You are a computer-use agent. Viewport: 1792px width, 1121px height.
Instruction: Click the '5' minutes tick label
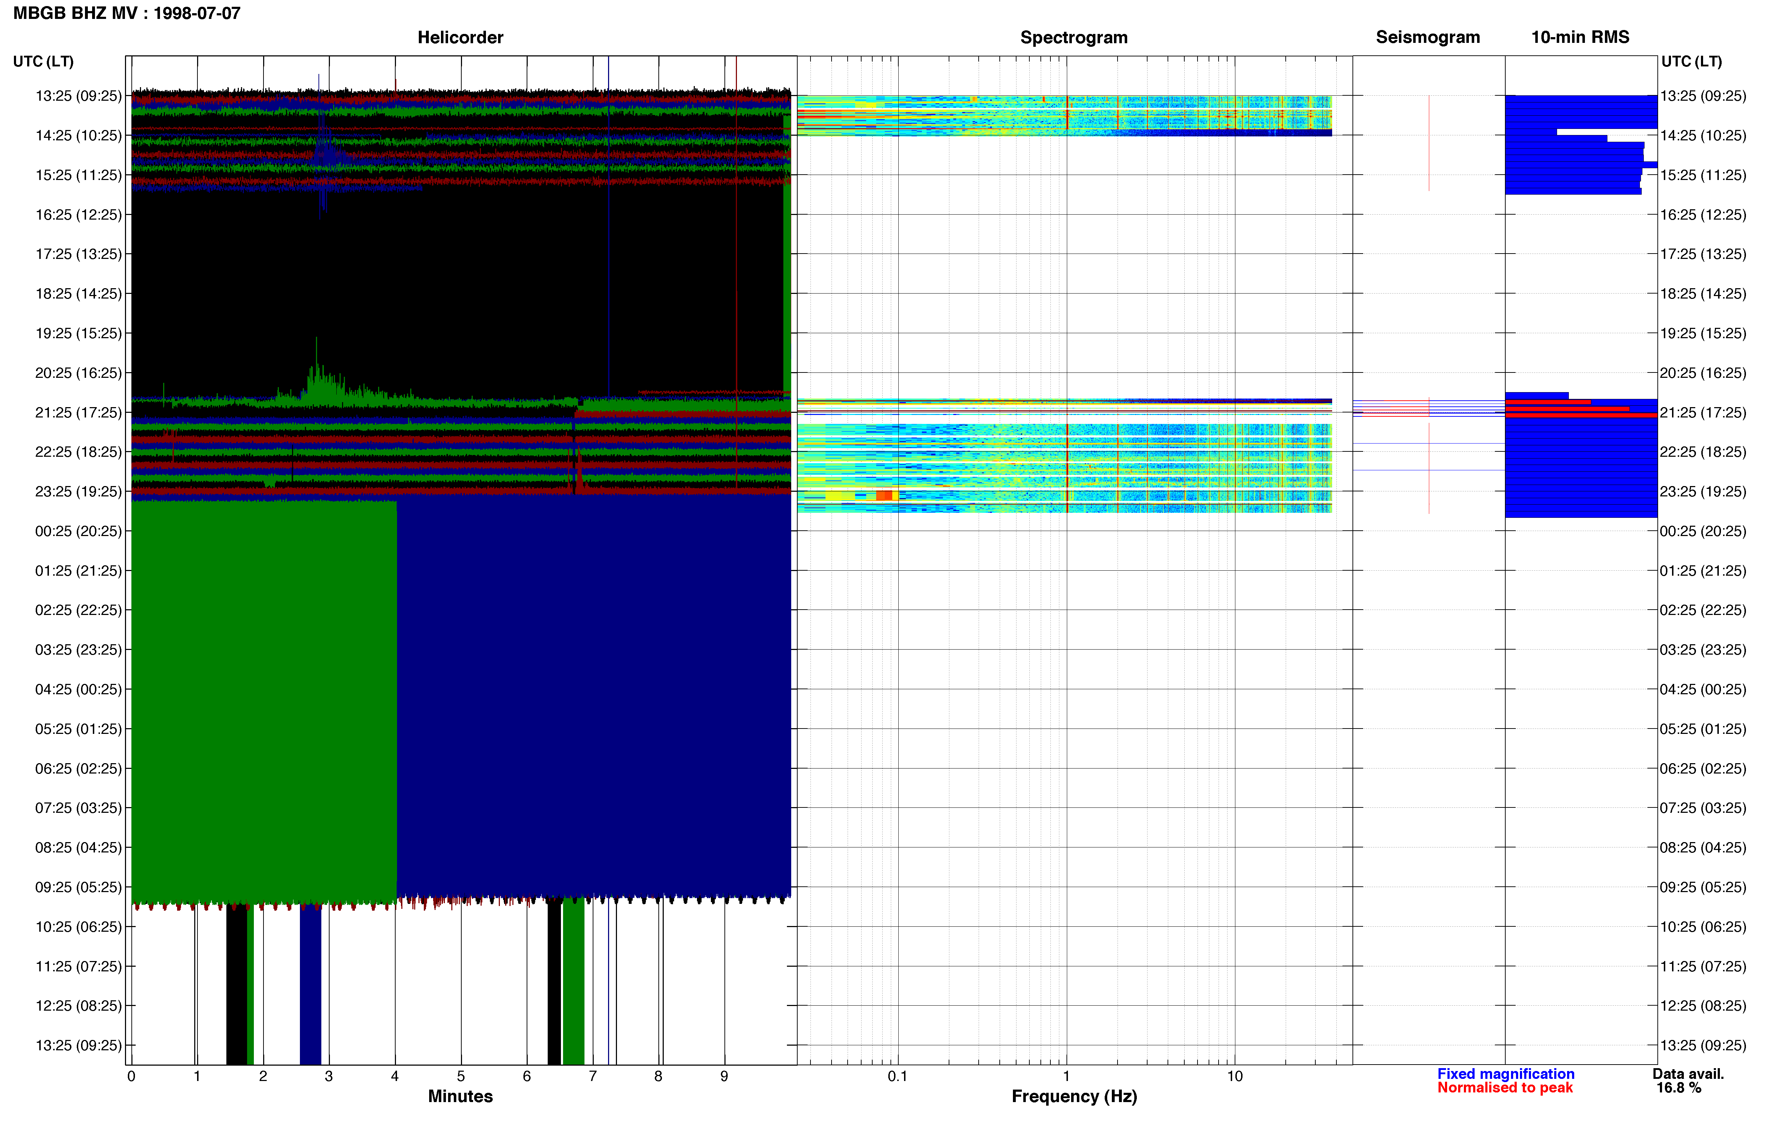[461, 1076]
